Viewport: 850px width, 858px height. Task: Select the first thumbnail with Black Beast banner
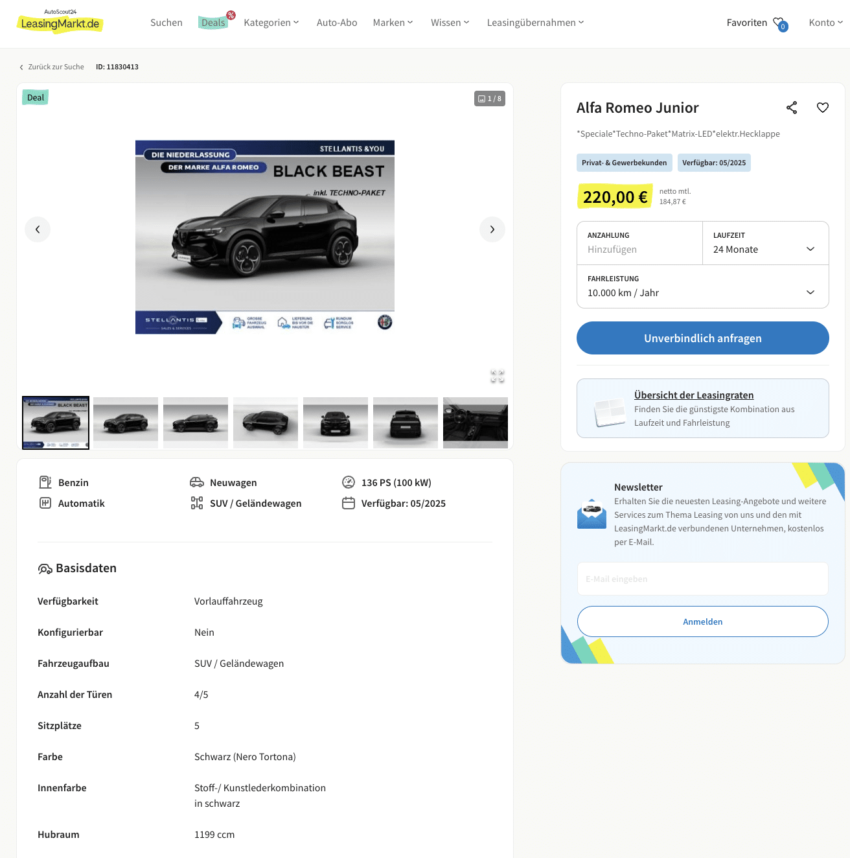pyautogui.click(x=56, y=423)
